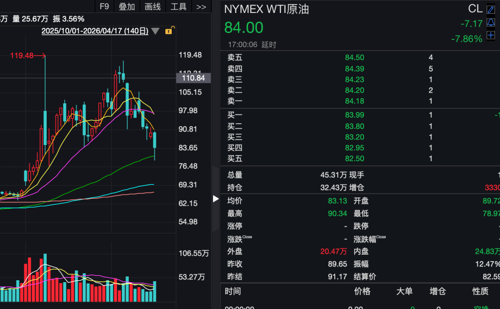Open the 工具 tools menu

pyautogui.click(x=178, y=7)
